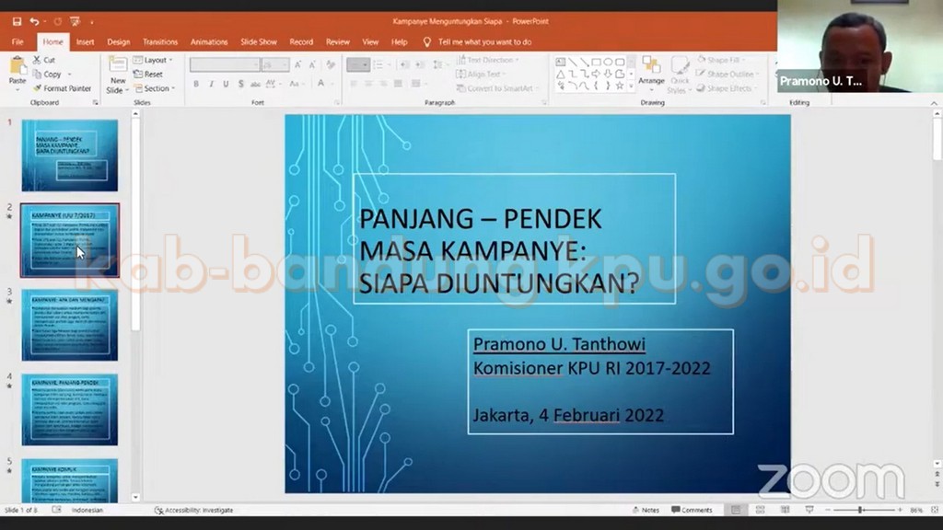Screen dimensions: 943x530
Task: Open the Section dropdown
Action: click(x=155, y=88)
